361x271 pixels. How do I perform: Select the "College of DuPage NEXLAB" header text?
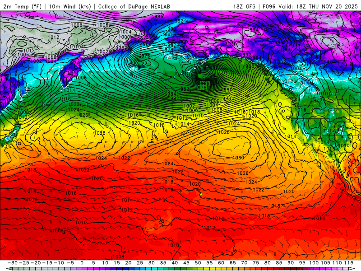(x=134, y=6)
